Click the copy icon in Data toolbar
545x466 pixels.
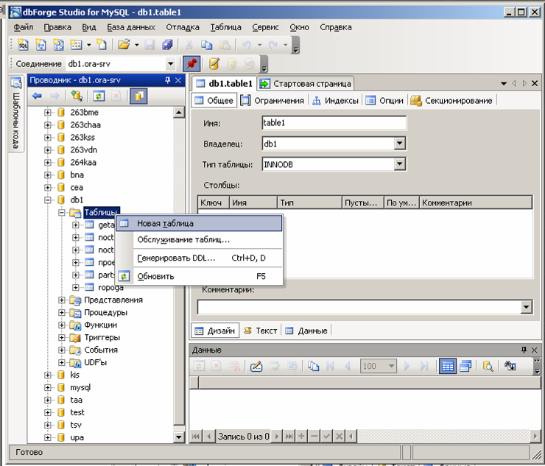point(313,366)
